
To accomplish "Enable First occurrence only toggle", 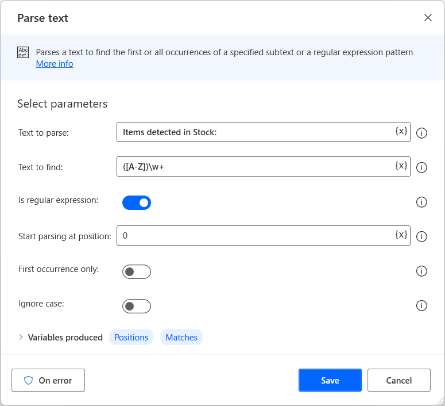I will pyautogui.click(x=137, y=271).
